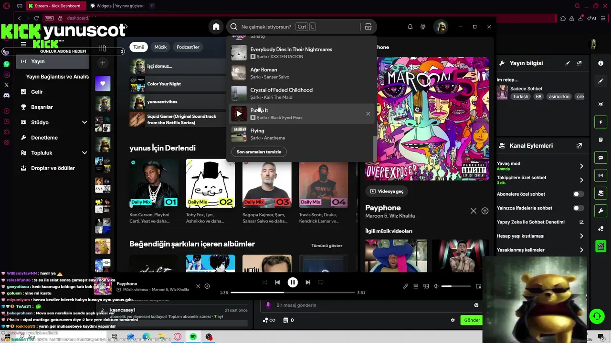The height and width of the screenshot is (343, 611).
Task: Edit Yayın bilgisi with pencil icon
Action: pos(568,63)
